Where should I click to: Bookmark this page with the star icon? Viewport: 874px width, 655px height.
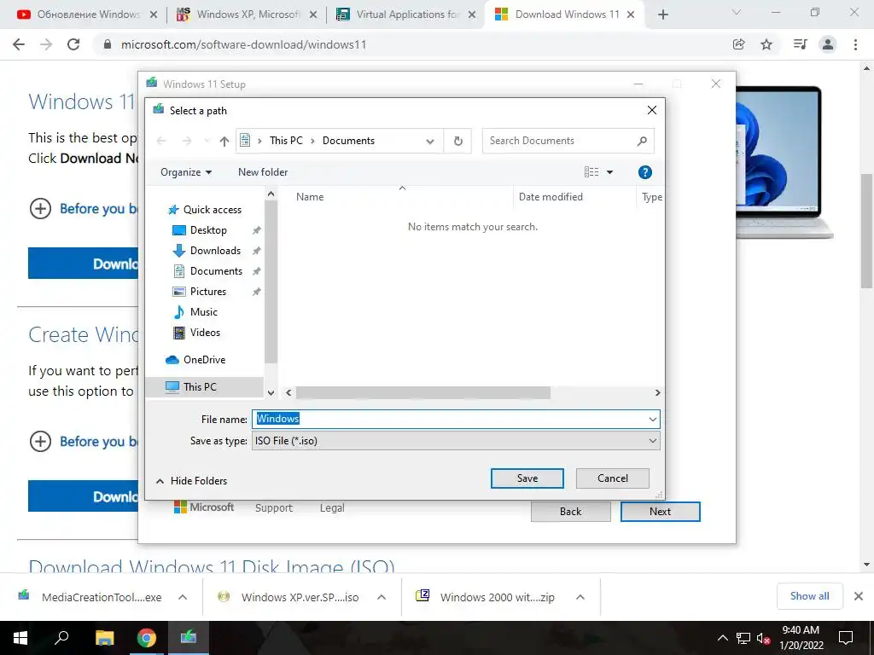point(766,44)
